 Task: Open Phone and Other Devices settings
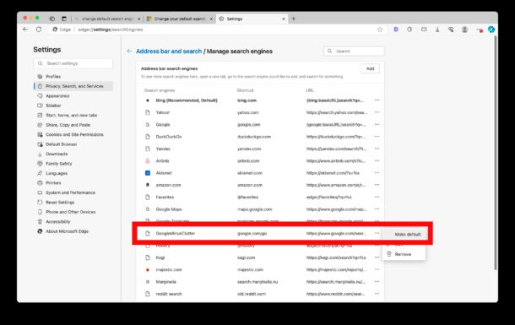click(x=73, y=212)
